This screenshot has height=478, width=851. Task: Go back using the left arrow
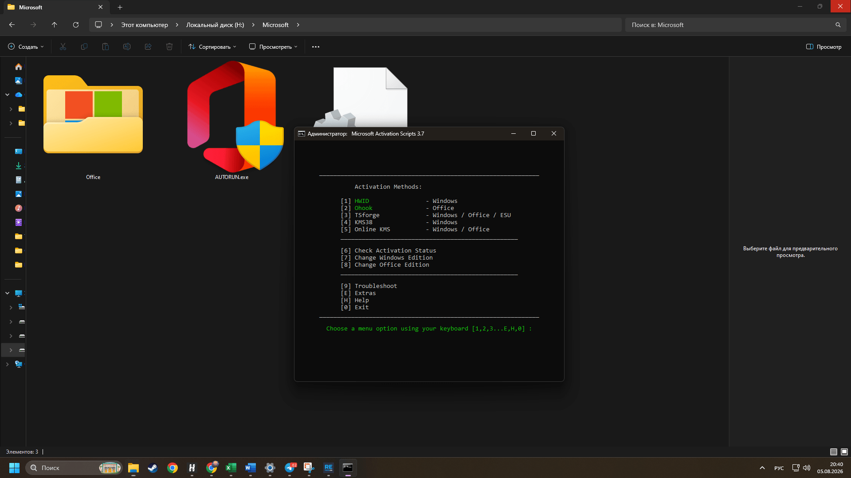pos(12,25)
